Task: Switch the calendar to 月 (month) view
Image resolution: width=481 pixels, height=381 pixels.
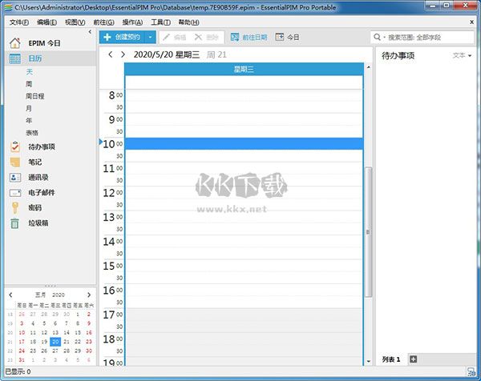Action: click(x=30, y=108)
